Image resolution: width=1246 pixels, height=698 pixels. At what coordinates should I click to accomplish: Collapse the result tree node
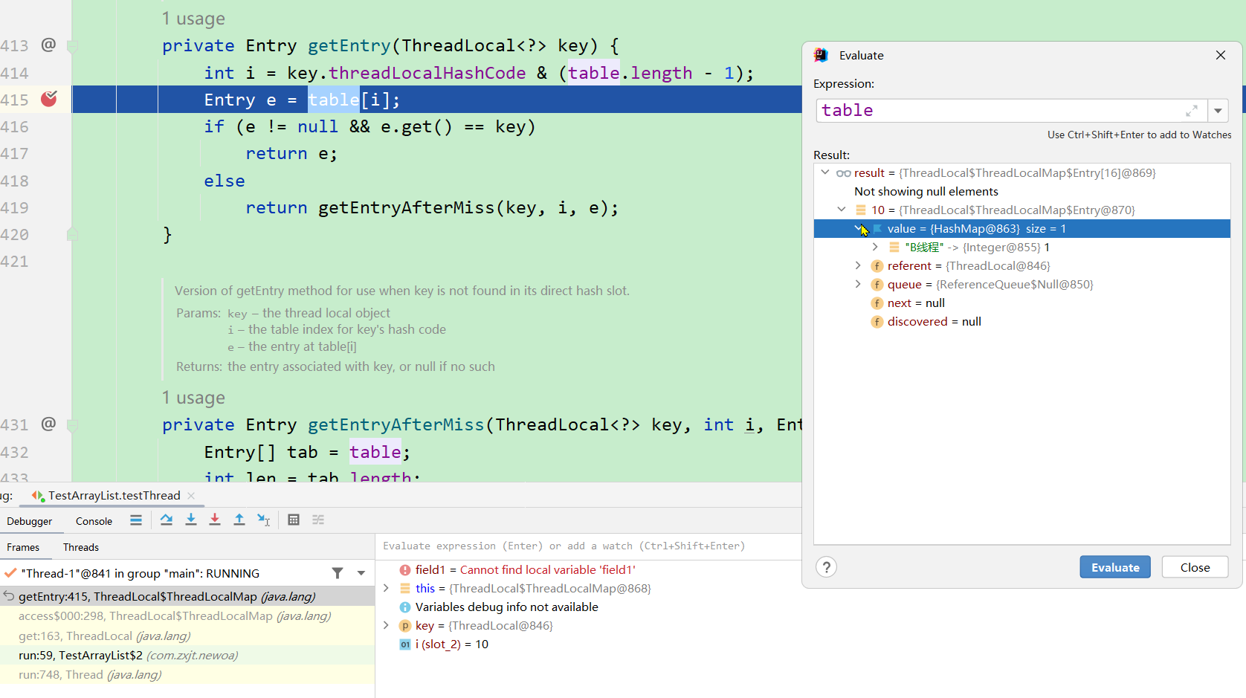825,172
